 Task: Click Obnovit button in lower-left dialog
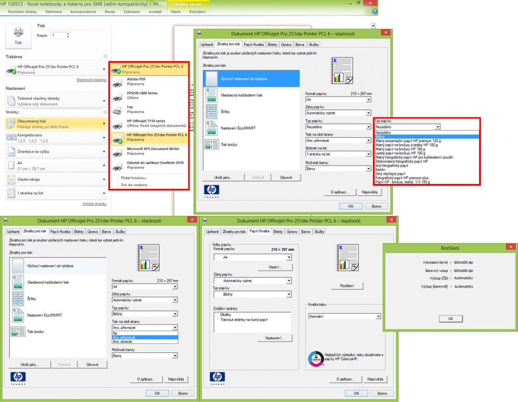(92, 365)
